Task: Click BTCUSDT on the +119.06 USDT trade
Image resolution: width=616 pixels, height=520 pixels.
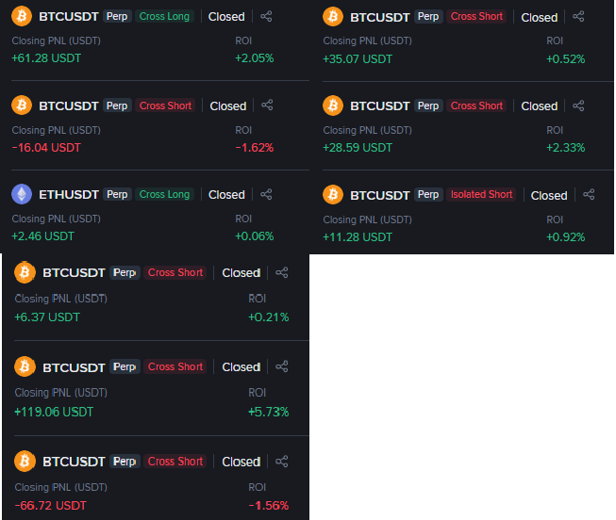Action: pyautogui.click(x=74, y=366)
